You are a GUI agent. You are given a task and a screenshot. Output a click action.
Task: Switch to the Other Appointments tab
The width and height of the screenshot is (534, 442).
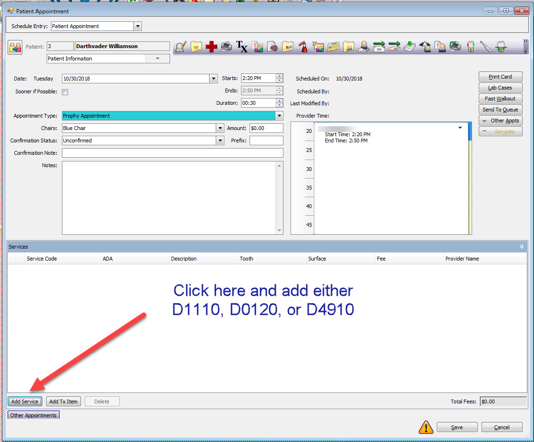(x=33, y=415)
